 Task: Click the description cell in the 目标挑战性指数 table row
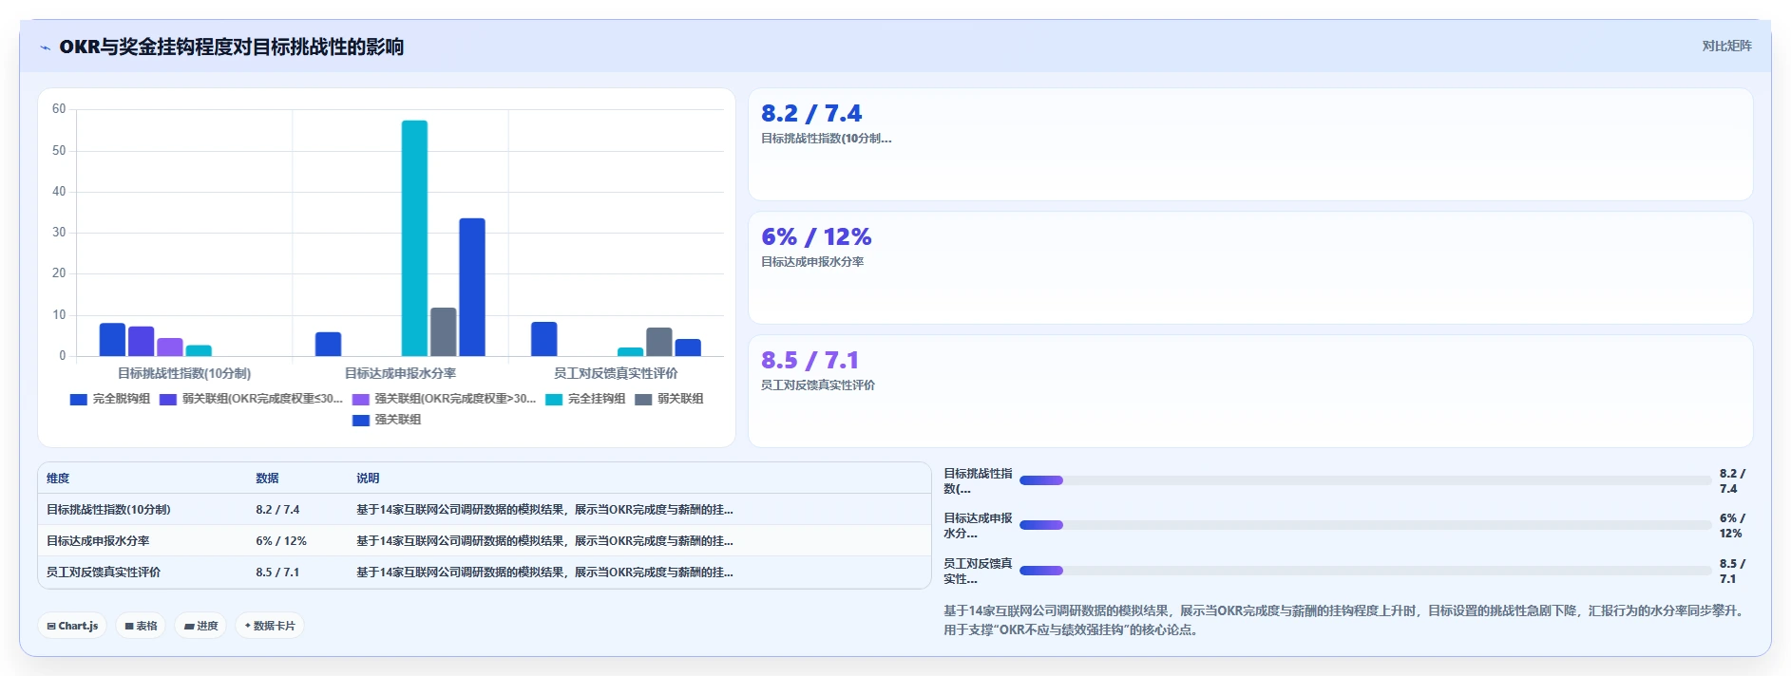tap(544, 510)
